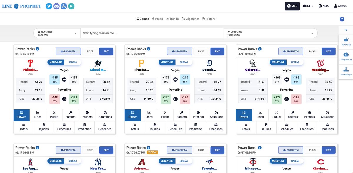Click Power Ranks info icon on Arizona card
This screenshot has width=353, height=173.
tap(149, 148)
